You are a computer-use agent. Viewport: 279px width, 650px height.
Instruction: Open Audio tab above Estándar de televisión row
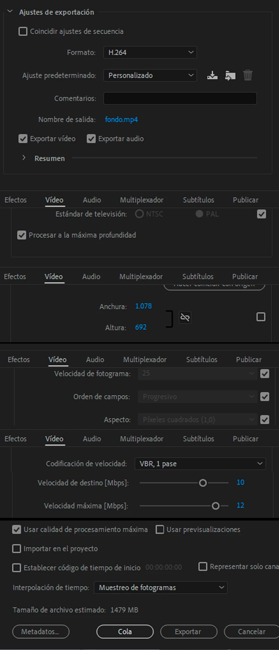coord(92,200)
